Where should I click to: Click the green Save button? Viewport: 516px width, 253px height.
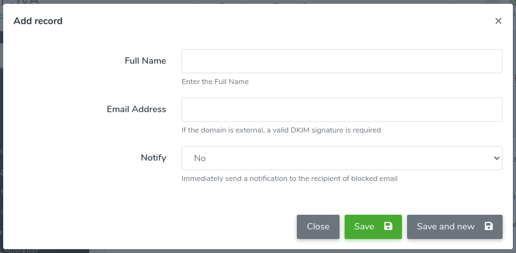(373, 227)
